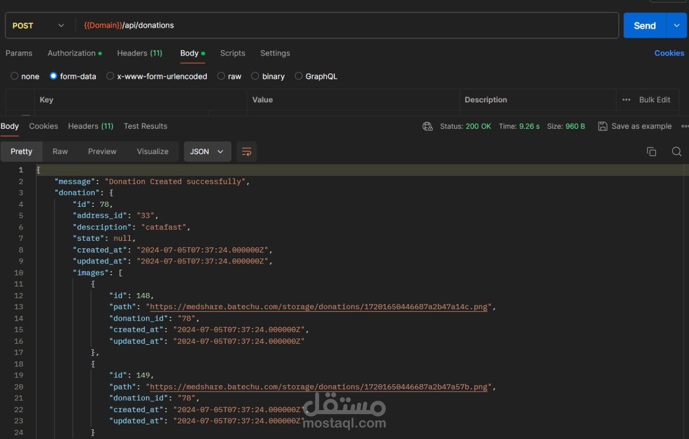Image resolution: width=689 pixels, height=439 pixels.
Task: Open search in response body
Action: (x=677, y=152)
